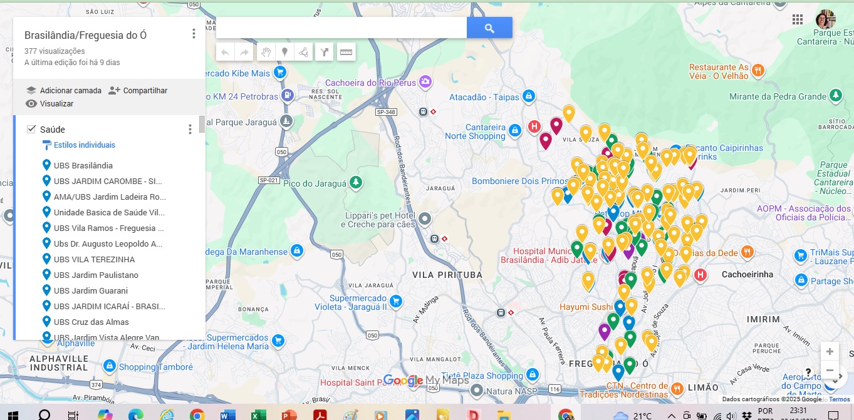
Task: Click Compartilhar button
Action: tap(138, 91)
